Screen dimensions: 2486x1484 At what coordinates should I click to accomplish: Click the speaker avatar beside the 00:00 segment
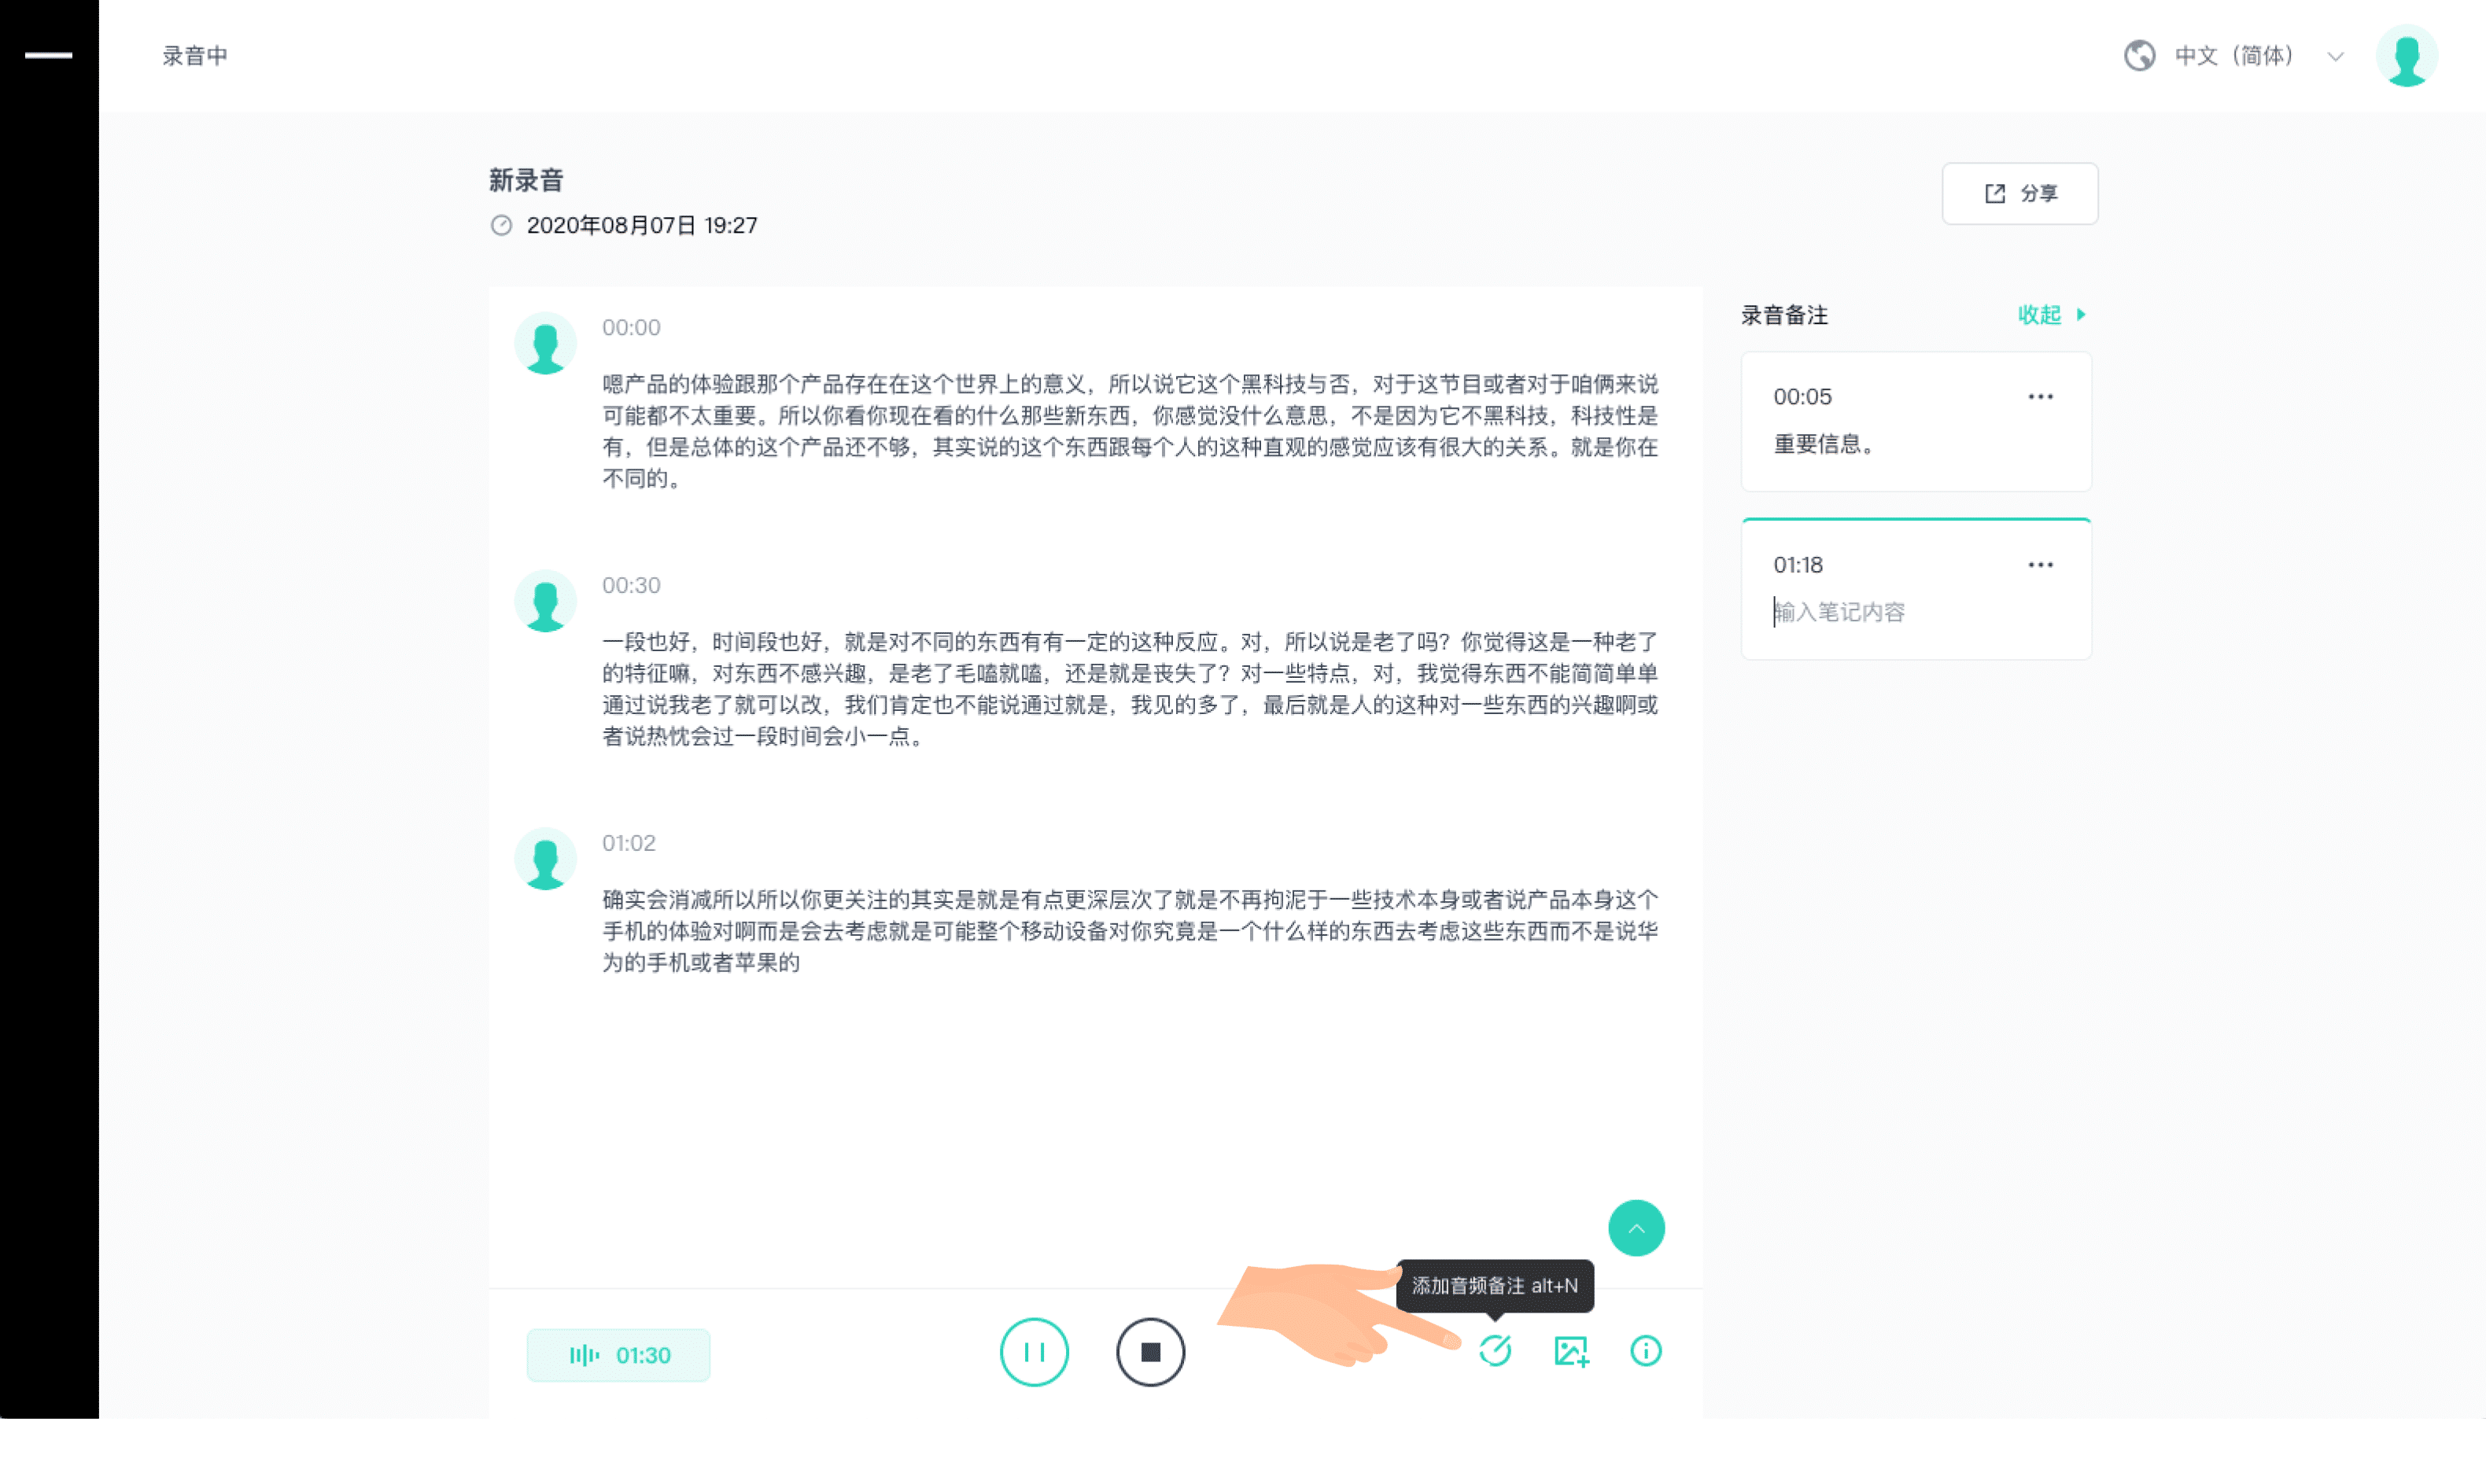pyautogui.click(x=546, y=342)
